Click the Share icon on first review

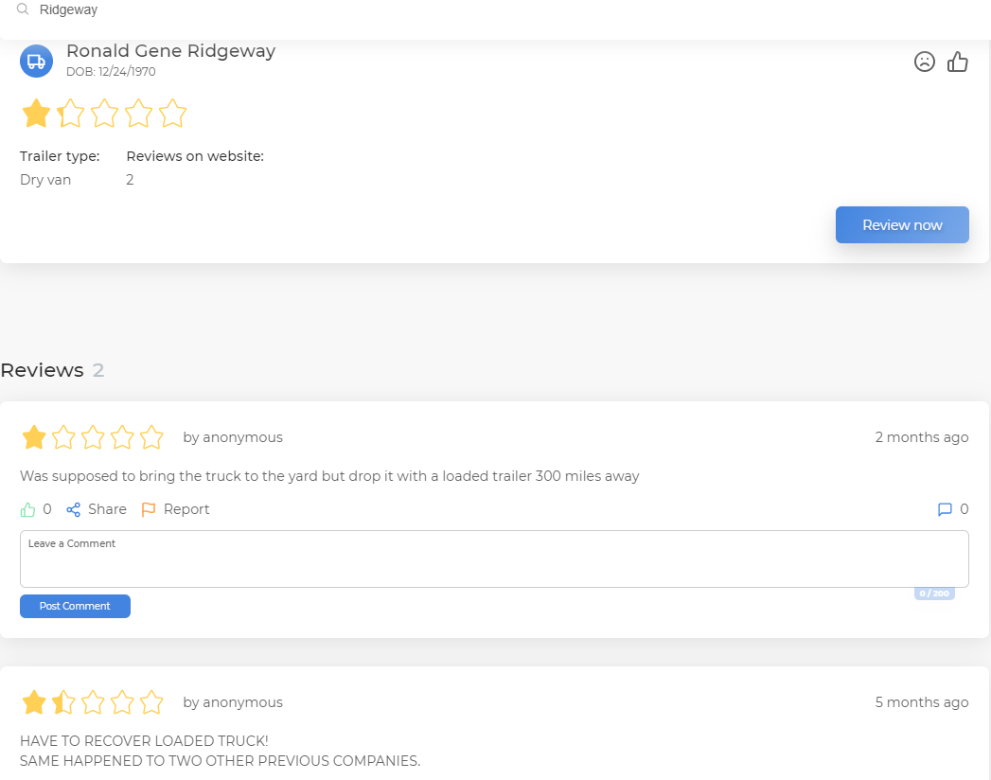point(73,509)
